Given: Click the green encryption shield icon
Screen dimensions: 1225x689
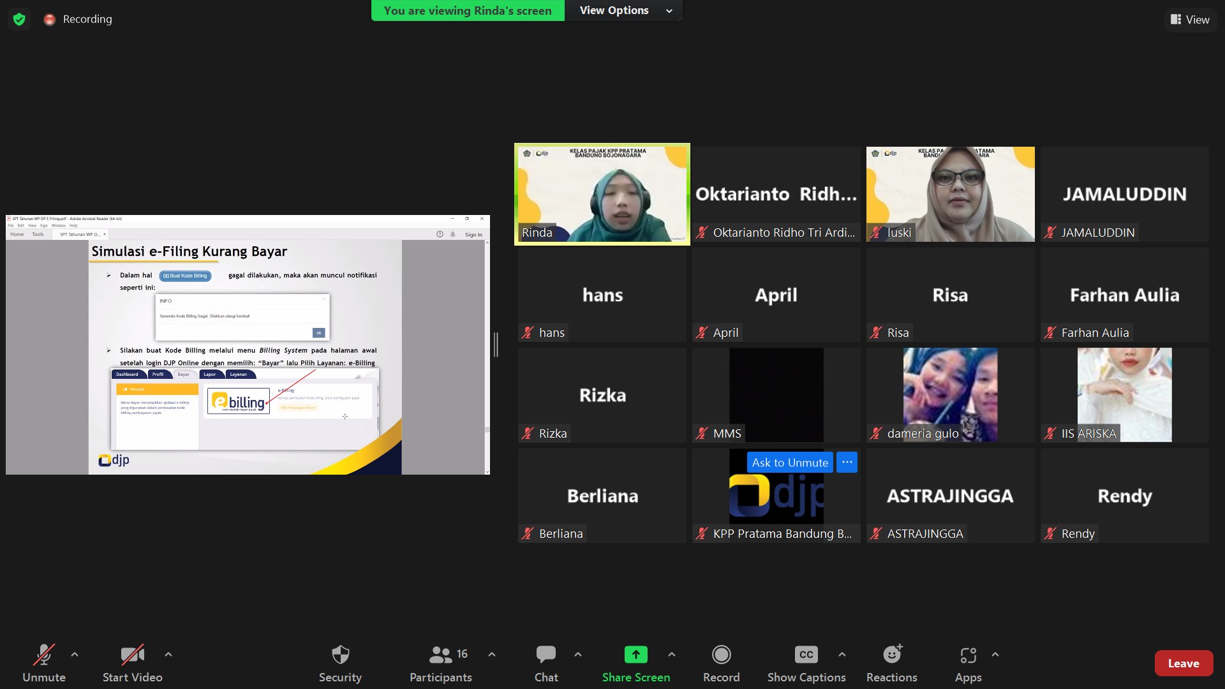Looking at the screenshot, I should pos(19,19).
